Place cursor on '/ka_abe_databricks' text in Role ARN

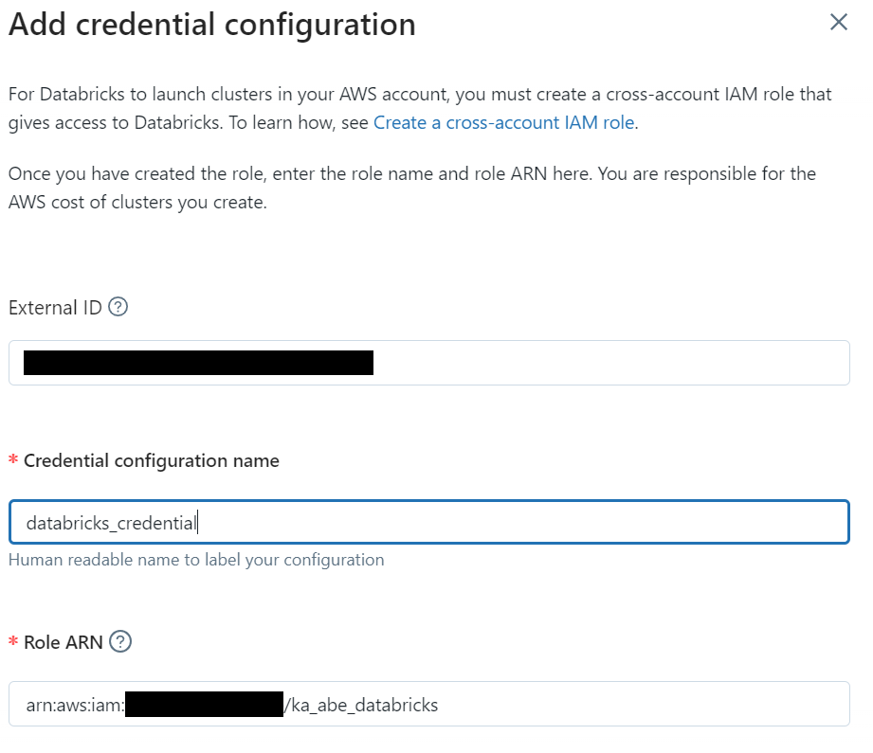coord(361,705)
